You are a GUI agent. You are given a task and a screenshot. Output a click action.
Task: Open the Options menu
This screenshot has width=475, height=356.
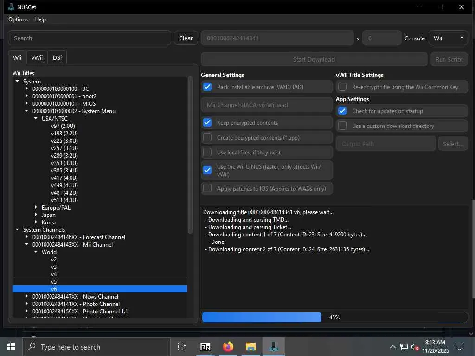(x=18, y=19)
